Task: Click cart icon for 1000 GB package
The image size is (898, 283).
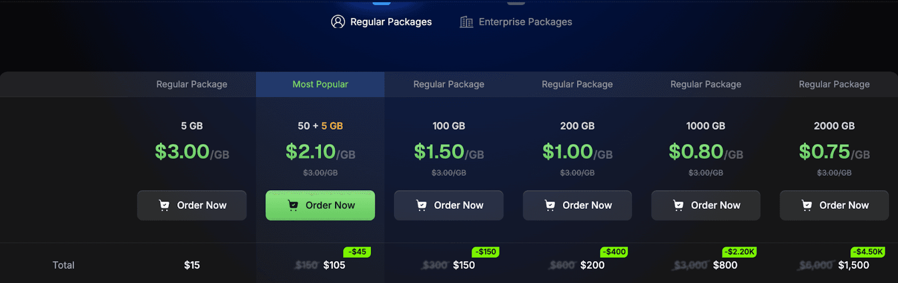Action: (x=678, y=206)
